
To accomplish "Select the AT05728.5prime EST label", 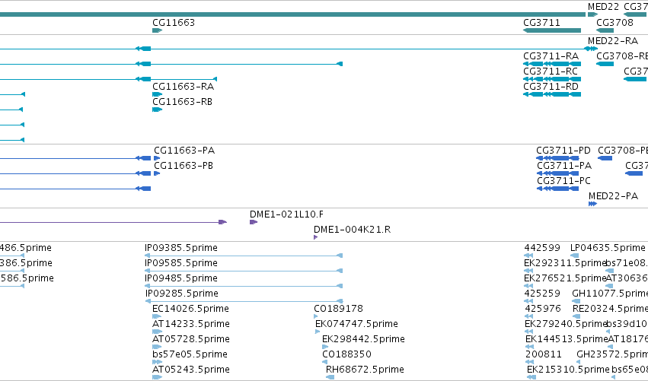I will pos(191,340).
